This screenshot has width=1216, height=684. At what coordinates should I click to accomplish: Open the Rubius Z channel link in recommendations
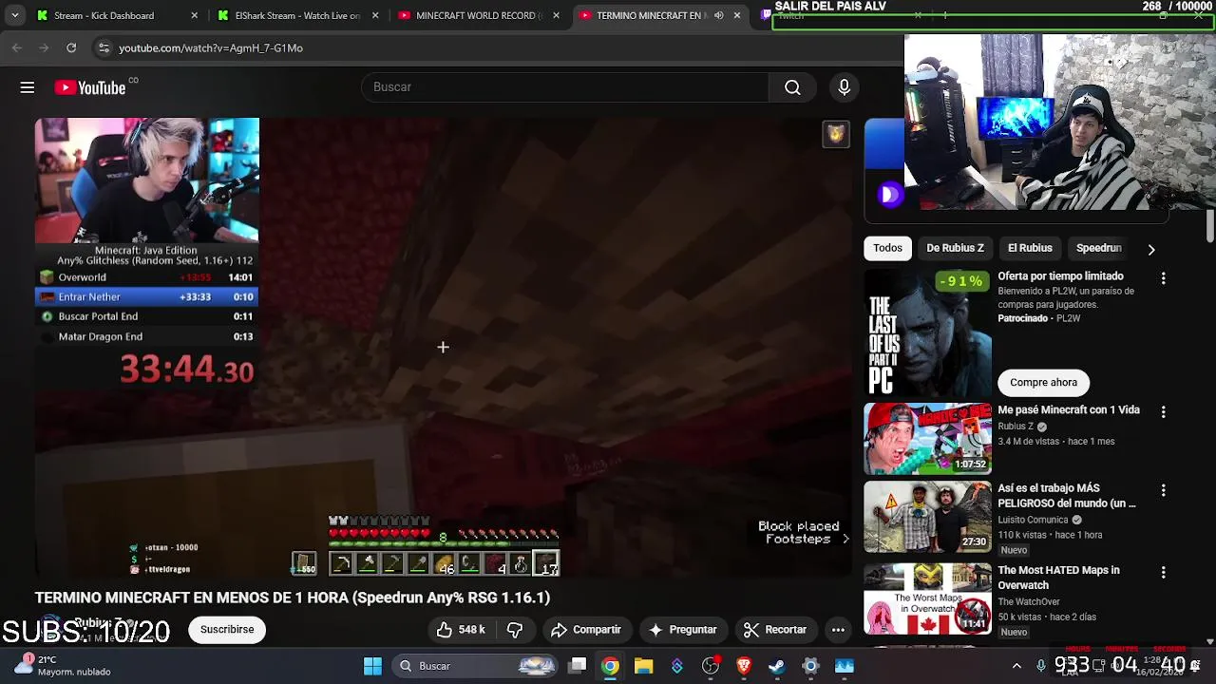(x=1016, y=427)
